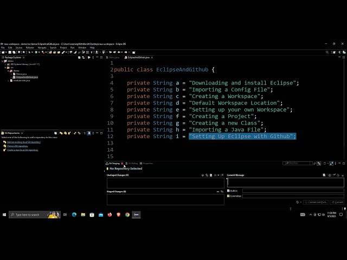Open the Window menu

[x=82, y=48]
